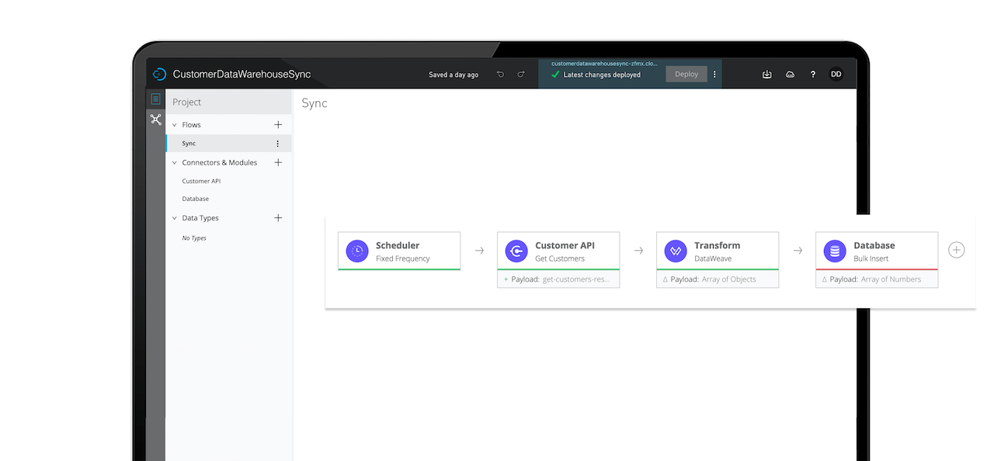The width and height of the screenshot is (994, 461).
Task: Open the help question mark icon
Action: [813, 75]
